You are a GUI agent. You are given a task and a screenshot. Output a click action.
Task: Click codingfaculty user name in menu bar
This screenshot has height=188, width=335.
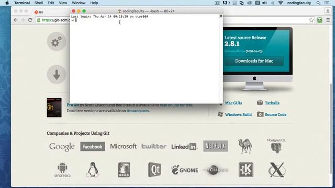pos(299,3)
